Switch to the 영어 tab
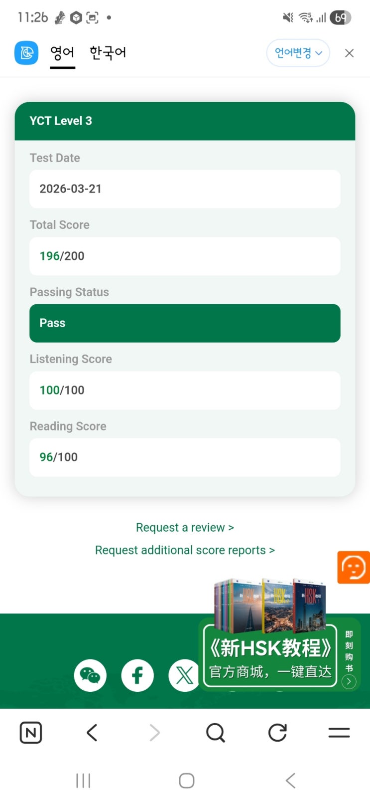The width and height of the screenshot is (370, 803). click(x=62, y=53)
